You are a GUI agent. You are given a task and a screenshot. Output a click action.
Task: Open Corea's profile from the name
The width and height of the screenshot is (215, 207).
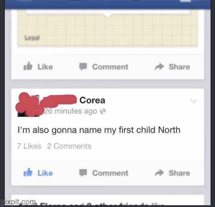click(x=92, y=100)
